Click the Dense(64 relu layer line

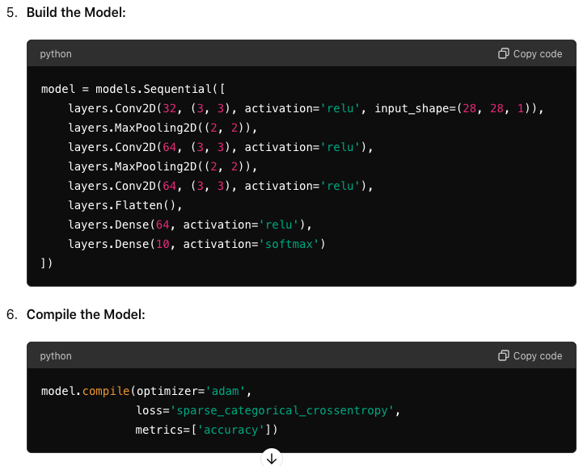[x=189, y=225]
